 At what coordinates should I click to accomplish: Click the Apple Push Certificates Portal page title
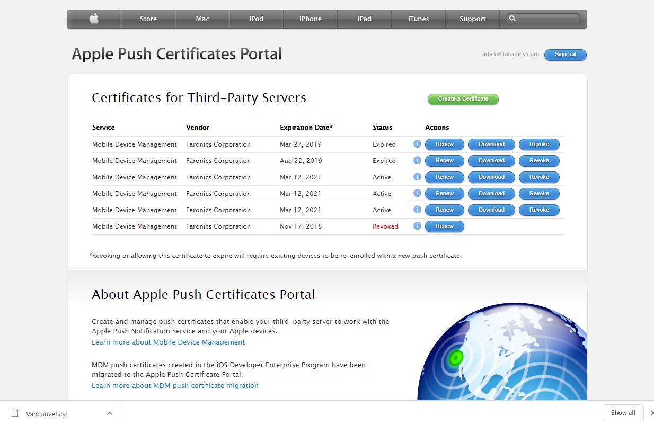[x=177, y=54]
